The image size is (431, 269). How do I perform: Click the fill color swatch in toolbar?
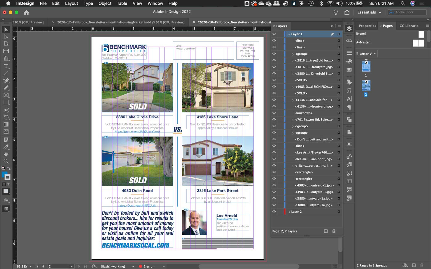[x=4, y=174]
